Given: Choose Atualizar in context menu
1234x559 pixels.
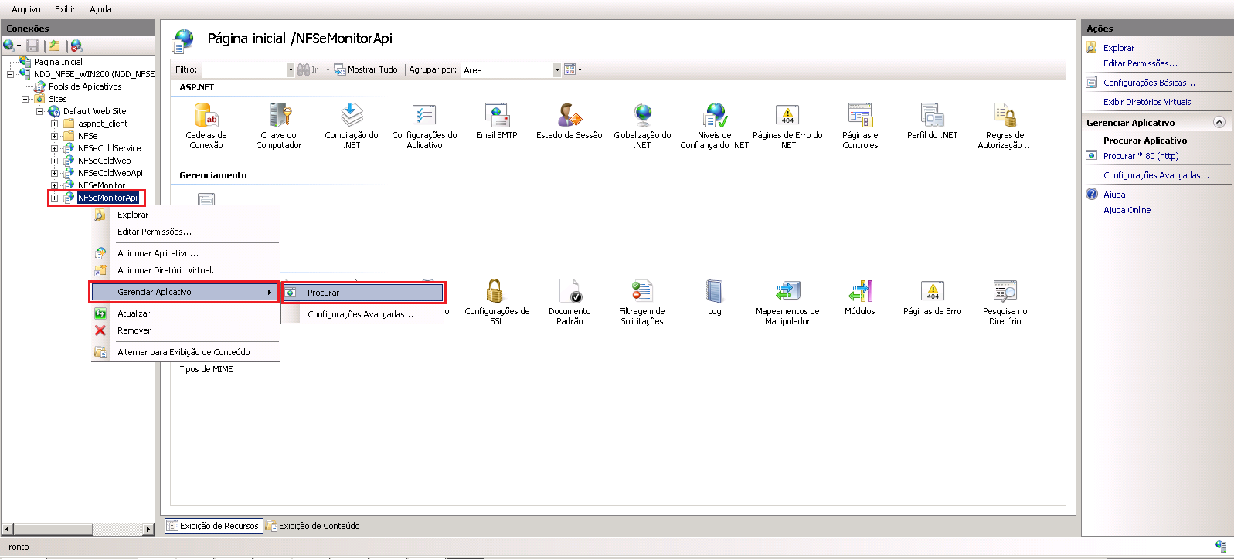Looking at the screenshot, I should tap(185, 313).
